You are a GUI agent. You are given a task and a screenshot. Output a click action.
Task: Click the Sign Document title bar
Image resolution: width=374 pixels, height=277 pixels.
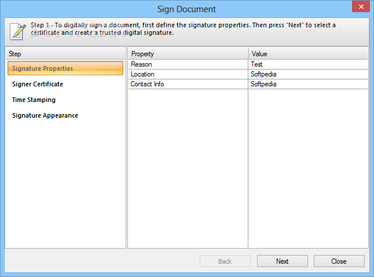(x=186, y=9)
